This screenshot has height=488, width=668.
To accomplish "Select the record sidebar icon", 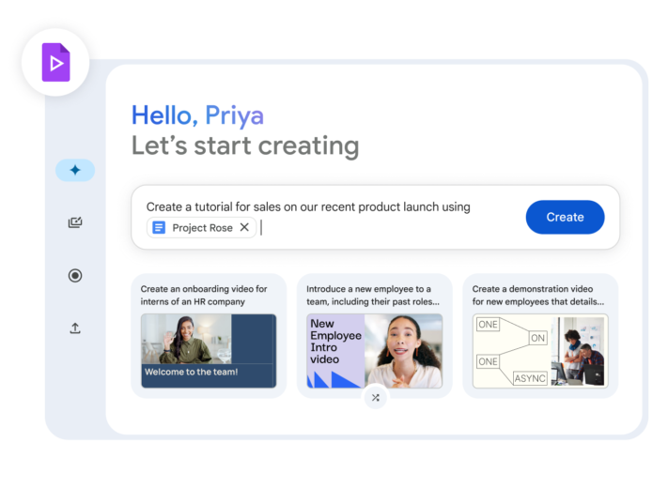I will (75, 276).
